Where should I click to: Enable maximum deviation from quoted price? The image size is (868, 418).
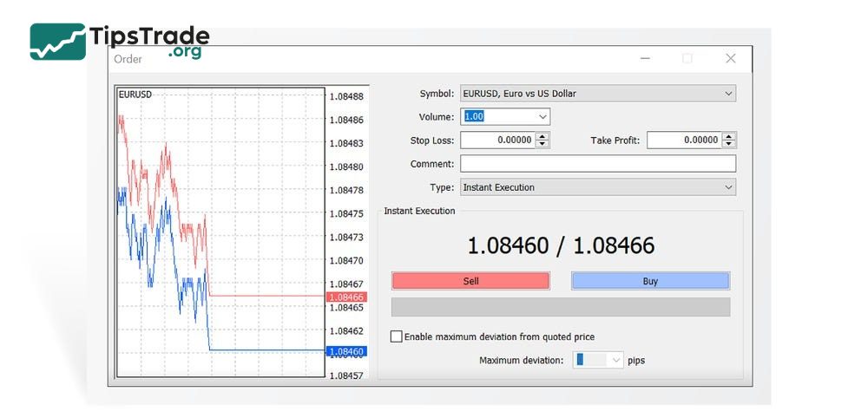397,336
